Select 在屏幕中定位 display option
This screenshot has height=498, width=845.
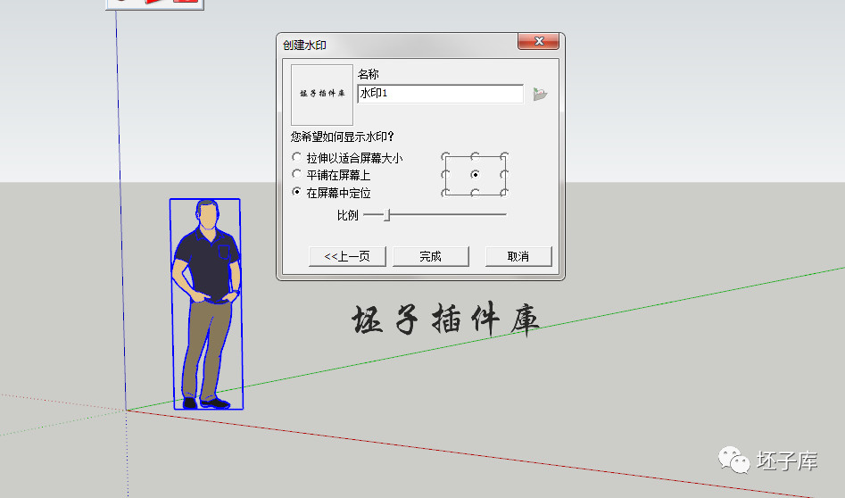tap(296, 192)
